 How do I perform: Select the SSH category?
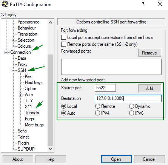(22, 70)
